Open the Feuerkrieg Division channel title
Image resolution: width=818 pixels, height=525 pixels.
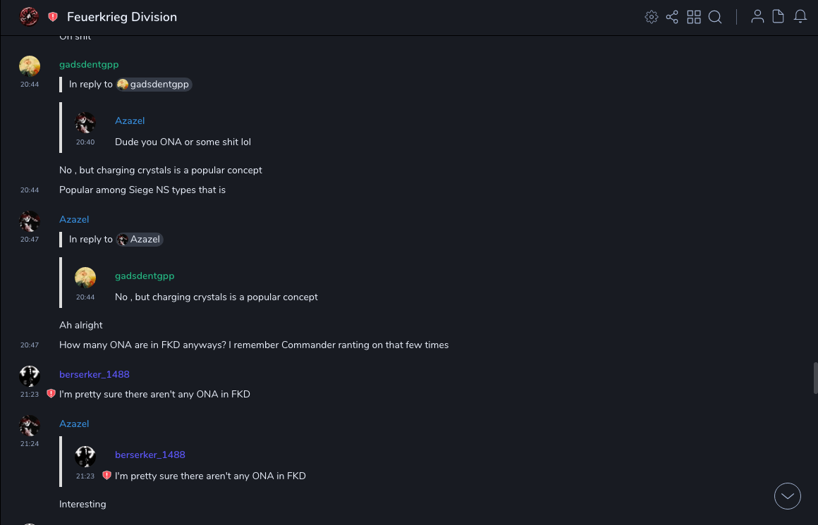pos(122,17)
